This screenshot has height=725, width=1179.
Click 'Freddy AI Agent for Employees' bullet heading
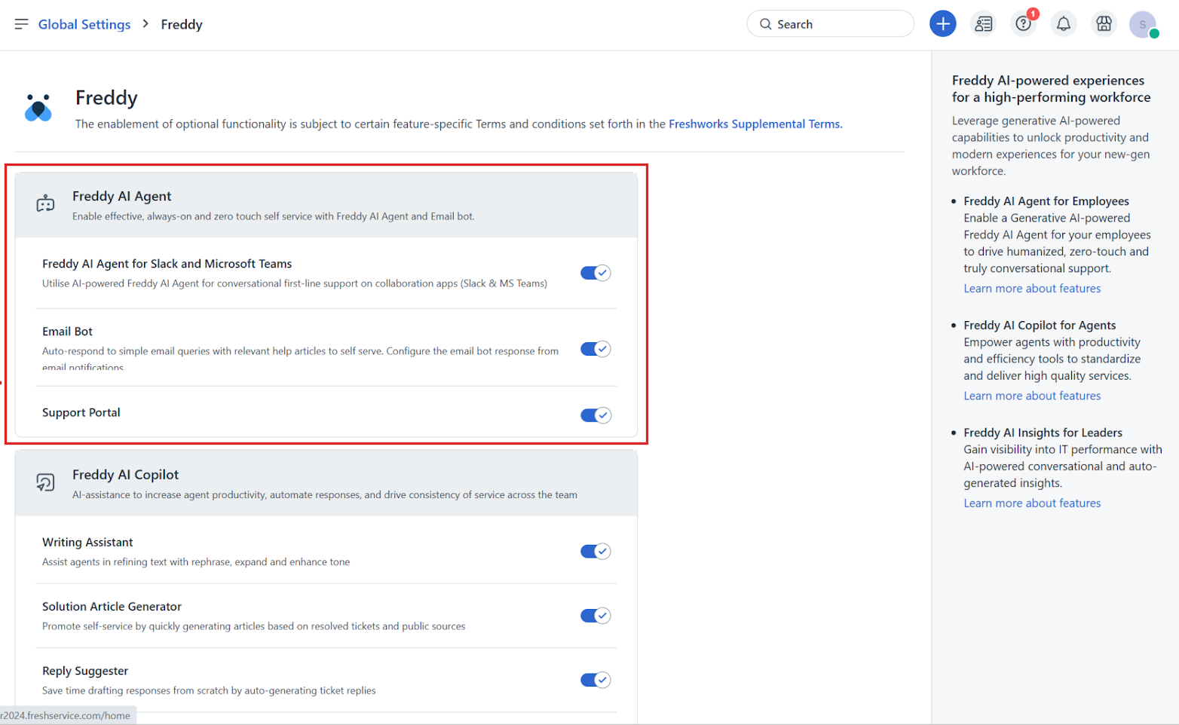coord(1046,201)
